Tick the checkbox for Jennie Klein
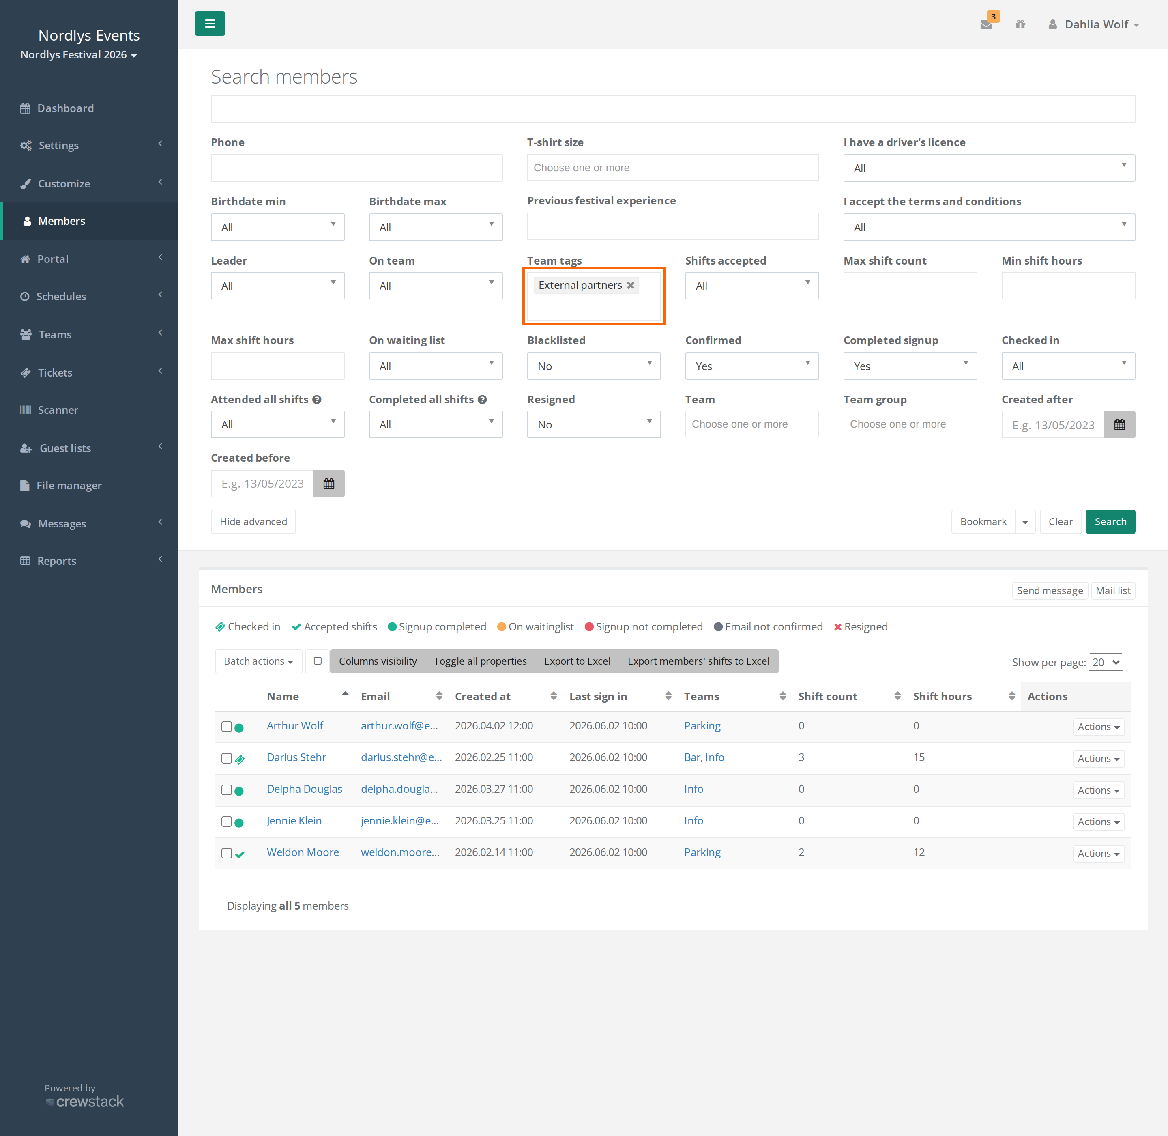 pyautogui.click(x=227, y=822)
